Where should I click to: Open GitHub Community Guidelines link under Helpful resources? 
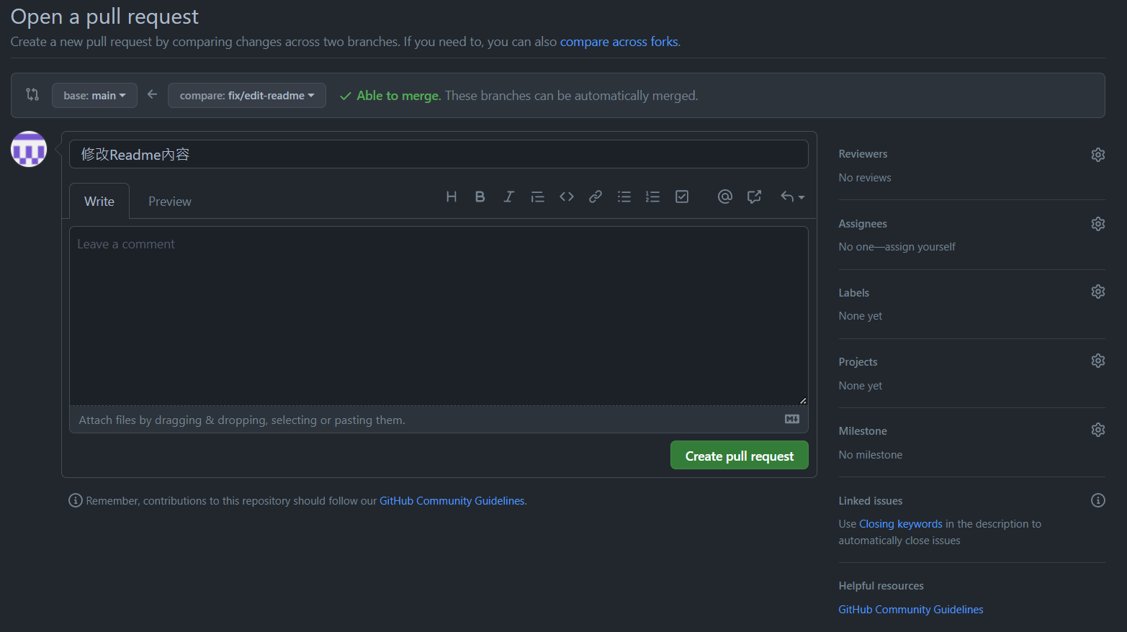(911, 610)
